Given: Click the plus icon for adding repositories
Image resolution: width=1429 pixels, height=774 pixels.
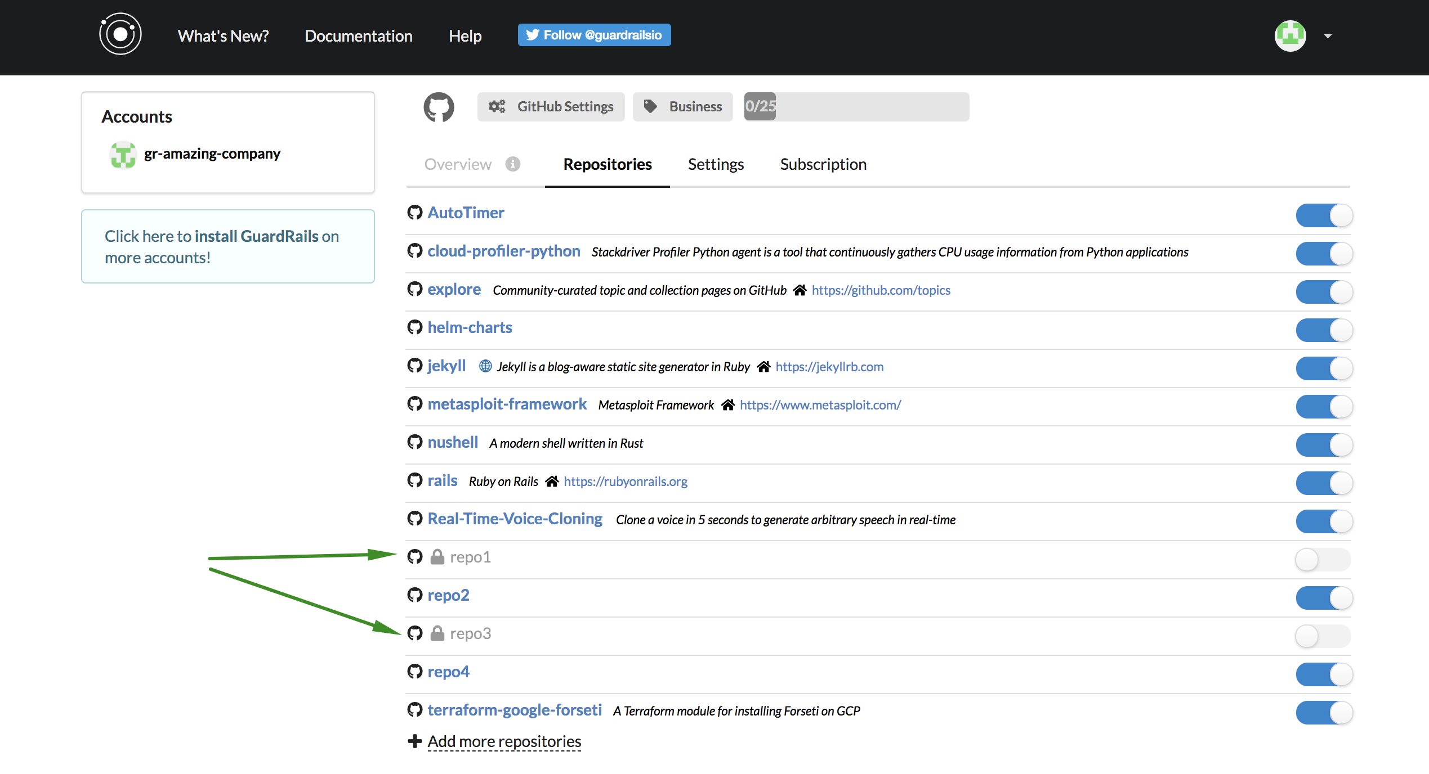Looking at the screenshot, I should coord(415,741).
